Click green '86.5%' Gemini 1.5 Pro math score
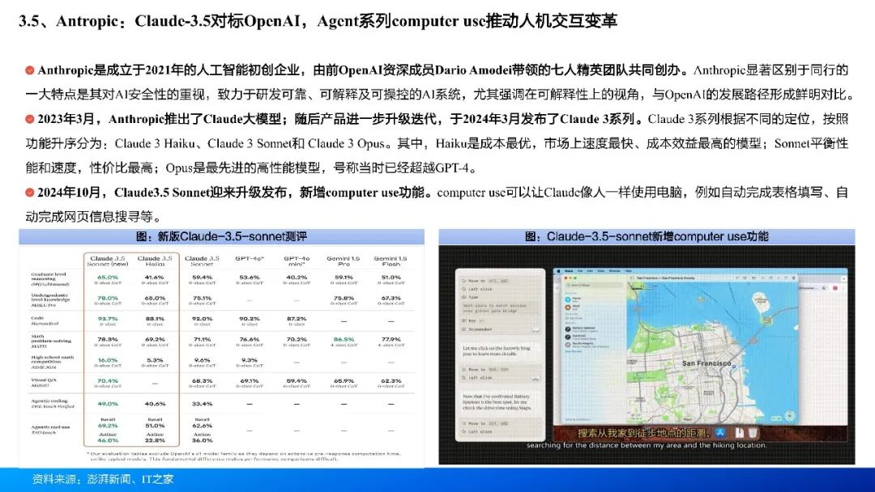Viewport: 875px width, 492px height. point(344,339)
